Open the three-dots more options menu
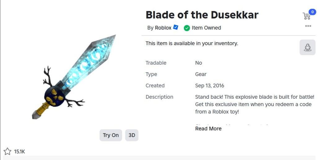Screen dimensions: 320x160 point(308,26)
